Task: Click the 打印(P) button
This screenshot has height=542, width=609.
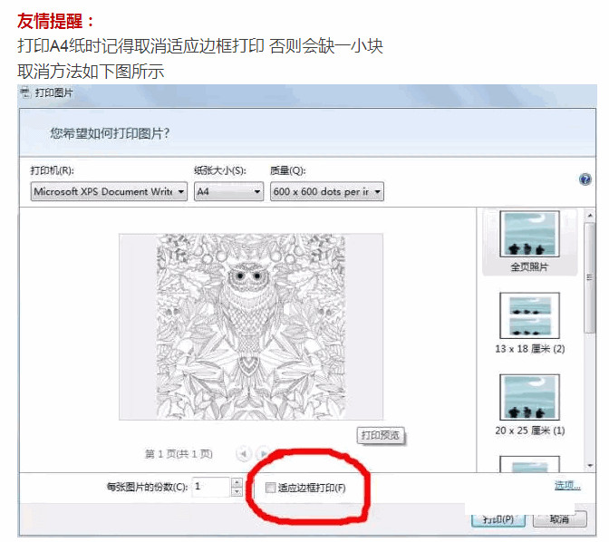Action: (x=498, y=519)
